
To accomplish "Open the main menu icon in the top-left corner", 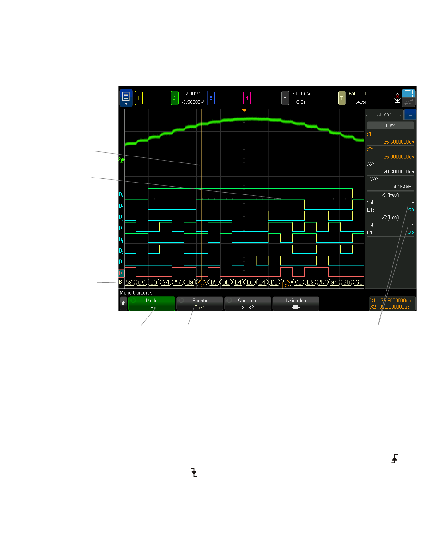I will (x=126, y=98).
